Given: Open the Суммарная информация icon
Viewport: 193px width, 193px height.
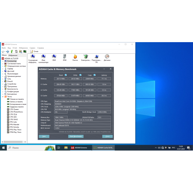Looking at the screenshot, I should [33, 59].
